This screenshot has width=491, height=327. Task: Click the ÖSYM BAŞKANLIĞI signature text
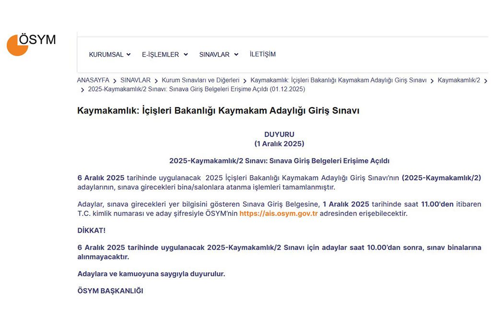[110, 291]
